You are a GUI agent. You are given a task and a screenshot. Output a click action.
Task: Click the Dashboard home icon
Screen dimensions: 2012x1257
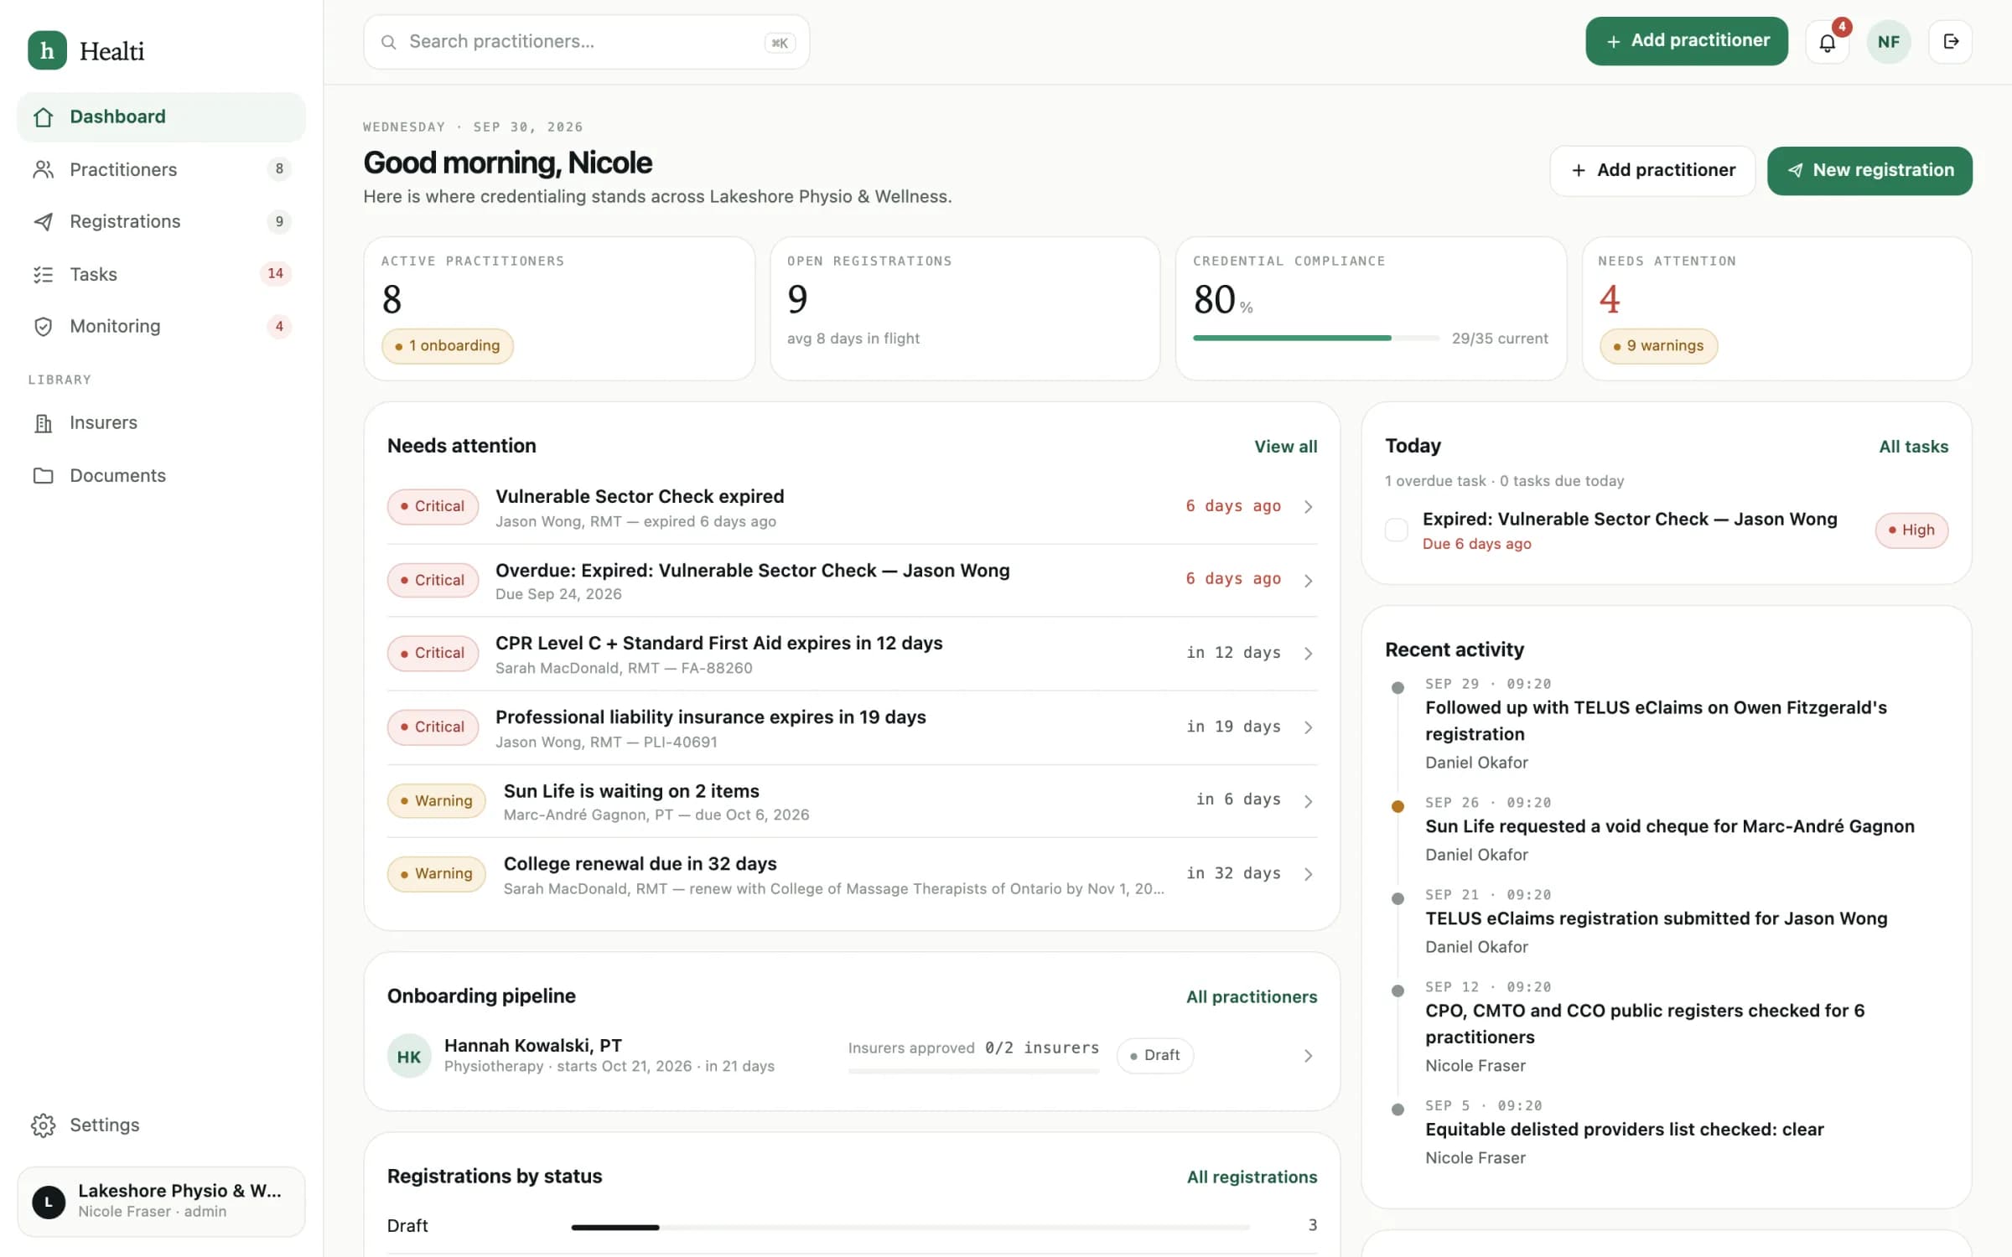[44, 117]
